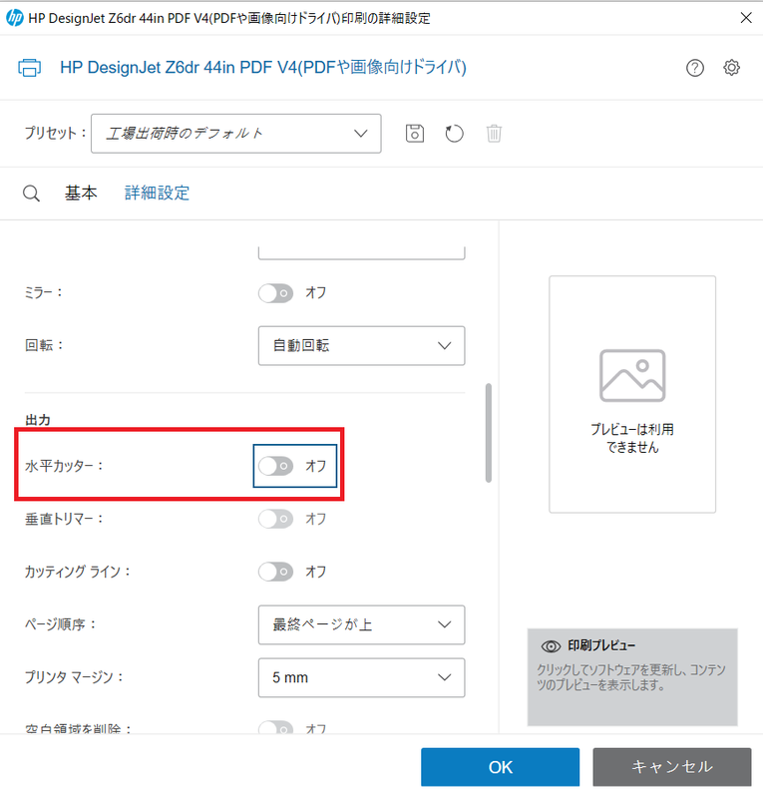The width and height of the screenshot is (763, 798).
Task: Toggle the 空白領域を削除 switch
Action: (275, 728)
